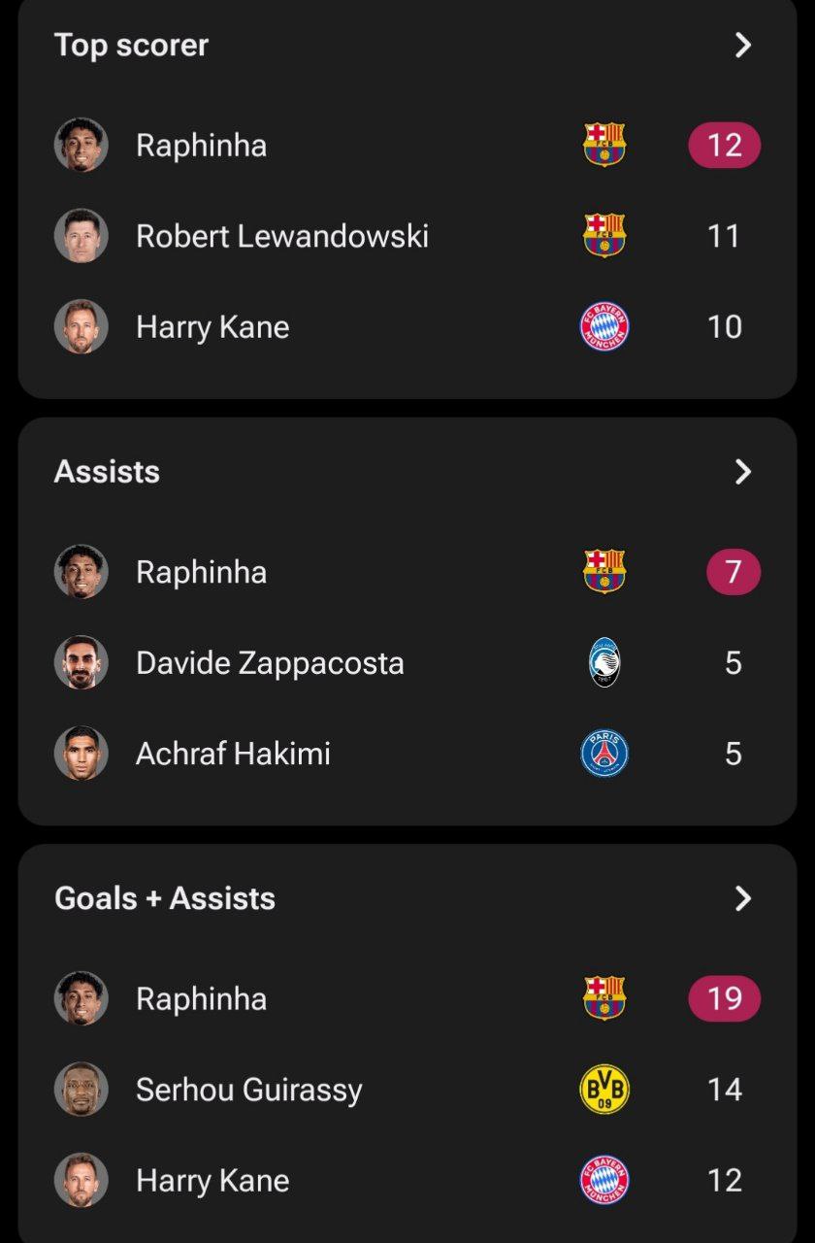815x1243 pixels.
Task: Tap the Barcelona crest in the Assists section
Action: coord(604,571)
